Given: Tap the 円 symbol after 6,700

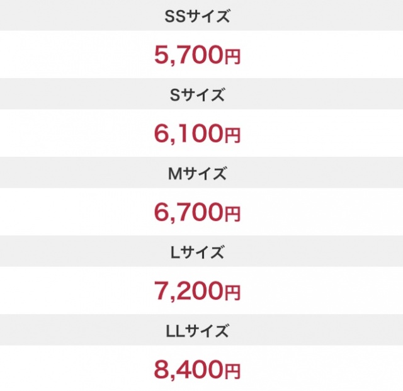Looking at the screenshot, I should (x=232, y=215).
